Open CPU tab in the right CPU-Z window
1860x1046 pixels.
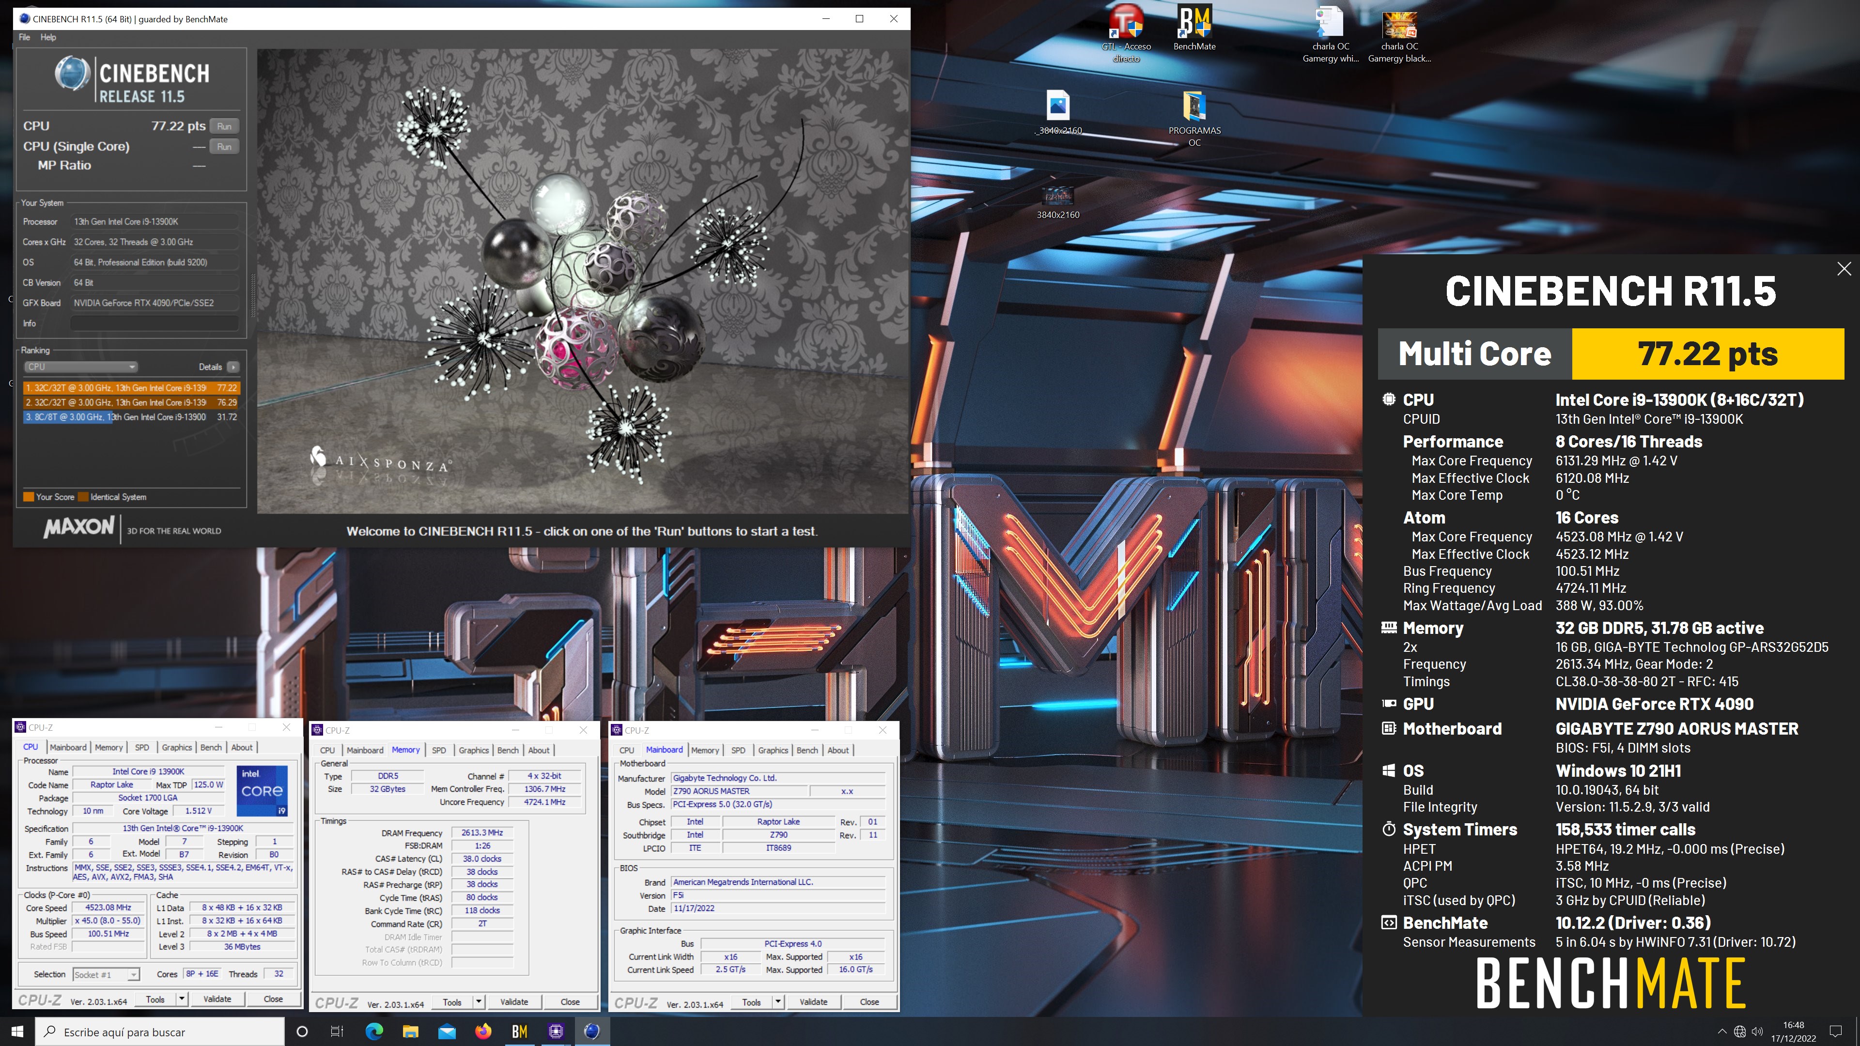[x=626, y=750]
